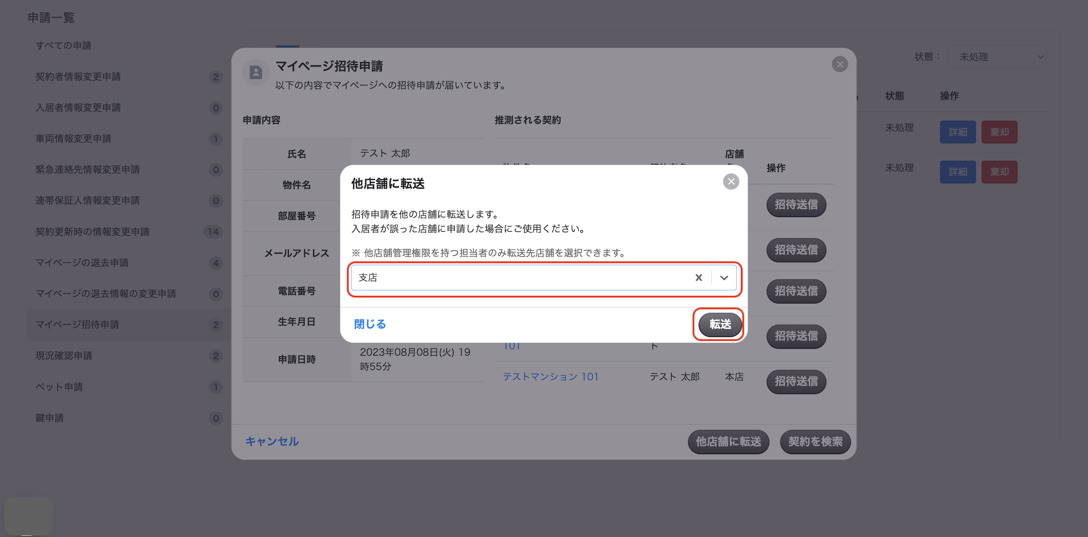This screenshot has height=537, width=1088.
Task: Click the 操作 column header in the background table
Action: [949, 96]
